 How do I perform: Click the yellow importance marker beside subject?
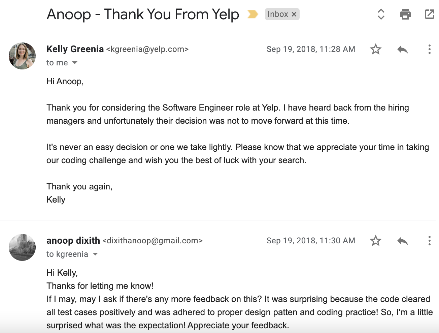(x=252, y=14)
